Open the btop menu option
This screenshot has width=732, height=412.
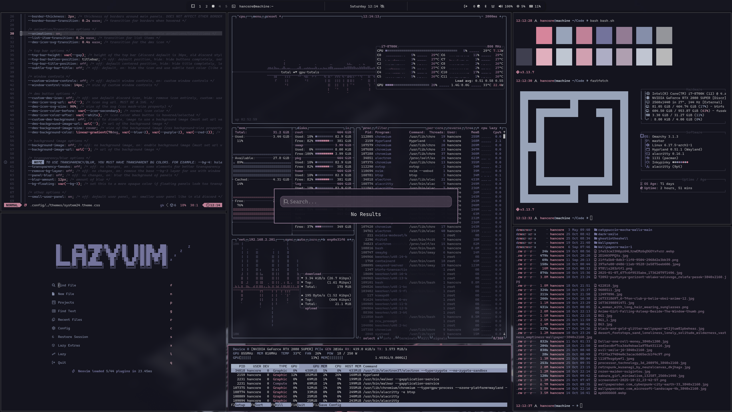[257, 16]
